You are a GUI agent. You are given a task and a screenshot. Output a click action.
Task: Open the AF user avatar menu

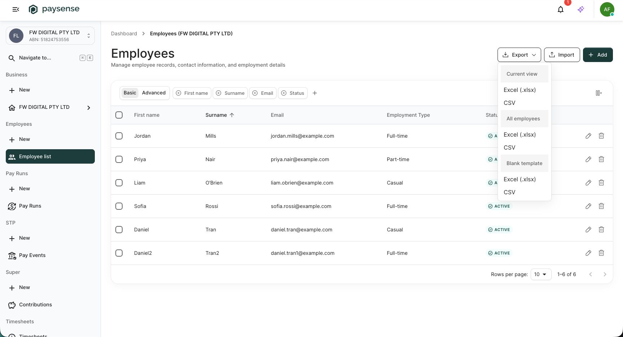point(607,9)
